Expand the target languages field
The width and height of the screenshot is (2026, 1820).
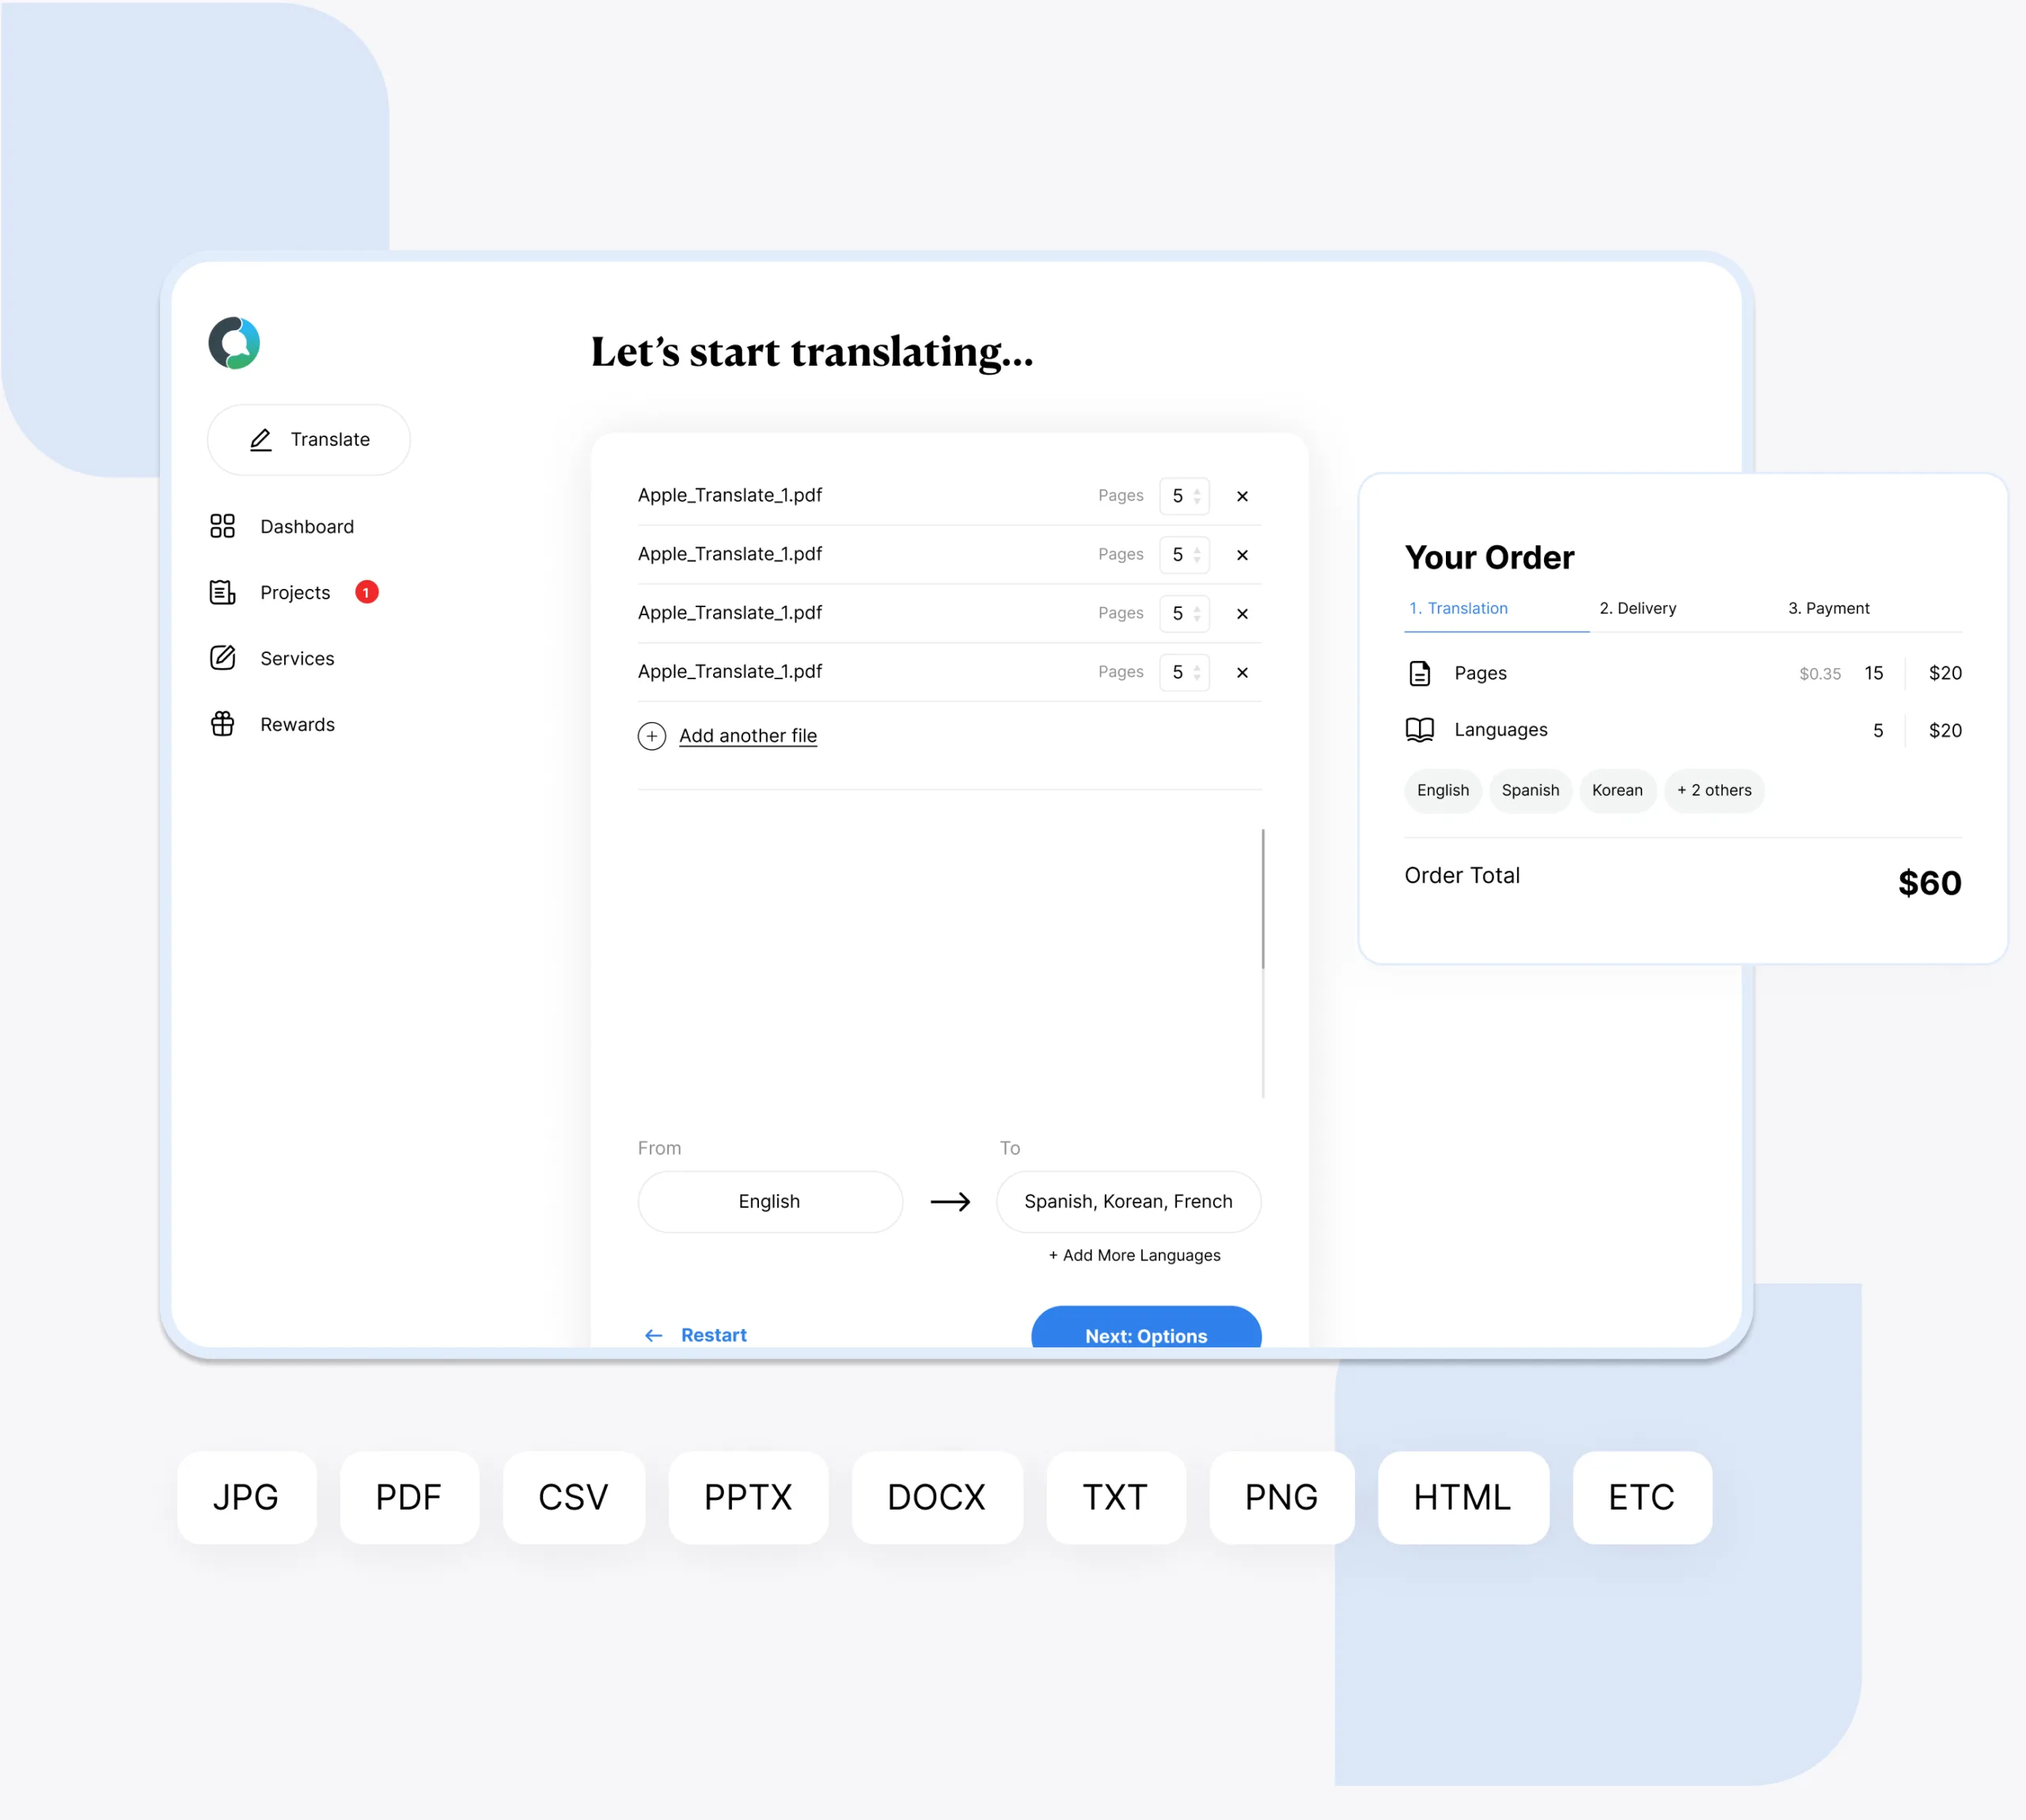[x=1131, y=1200]
